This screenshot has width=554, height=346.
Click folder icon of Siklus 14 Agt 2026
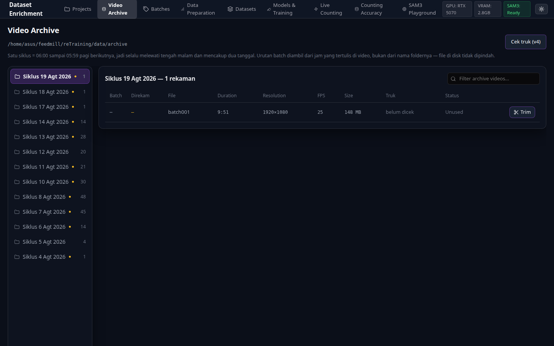point(17,122)
